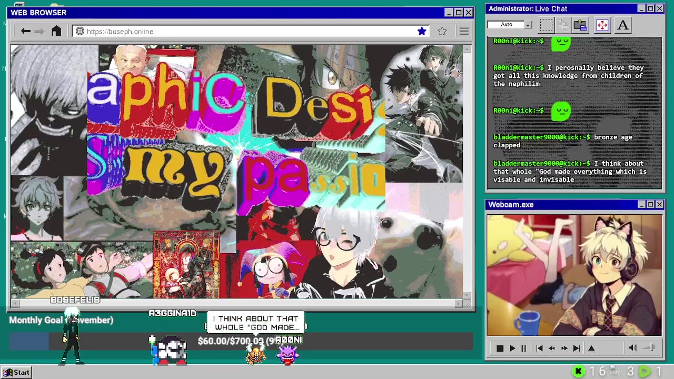Stop the Webcam.exe playback
Viewport: 674px width, 379px height.
pyautogui.click(x=500, y=348)
